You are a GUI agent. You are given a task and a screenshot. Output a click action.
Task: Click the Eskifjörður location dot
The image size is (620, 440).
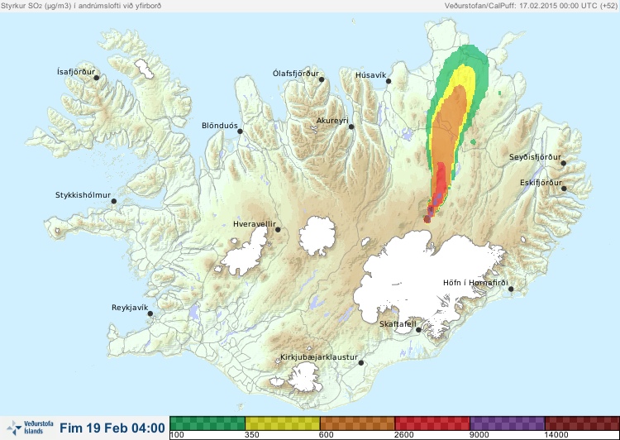(x=564, y=189)
